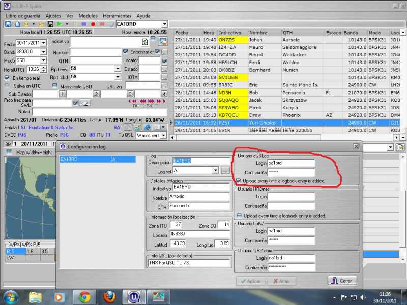
Task: Open Modulos menu
Action: pos(88,16)
